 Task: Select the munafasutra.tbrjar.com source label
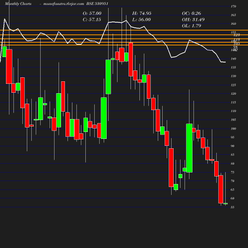(63, 4)
